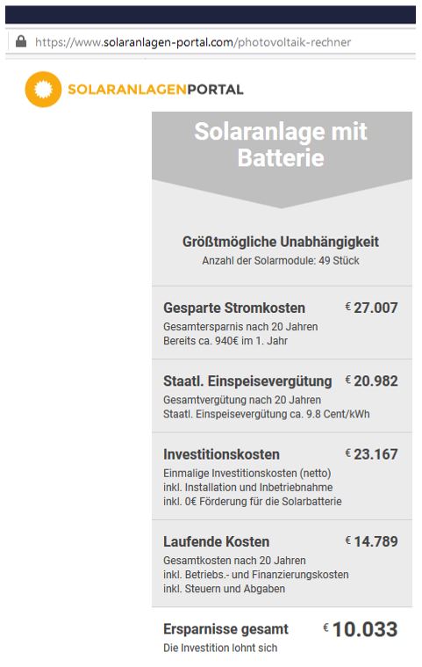Click the € 14.789 running costs value
This screenshot has height=667, width=422.
coord(371,541)
